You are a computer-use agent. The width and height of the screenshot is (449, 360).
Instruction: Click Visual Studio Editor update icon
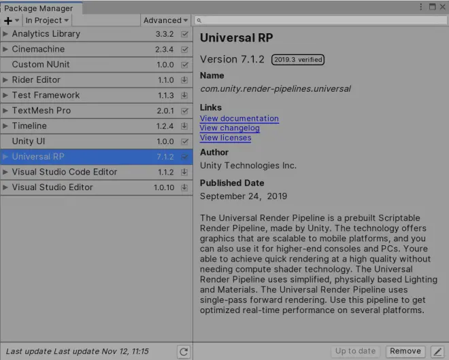coord(184,187)
